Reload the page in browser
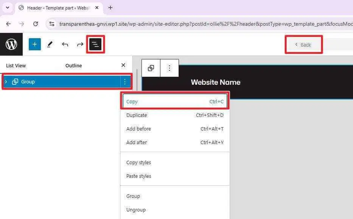Viewport: 353px width, 219px height. [36, 23]
